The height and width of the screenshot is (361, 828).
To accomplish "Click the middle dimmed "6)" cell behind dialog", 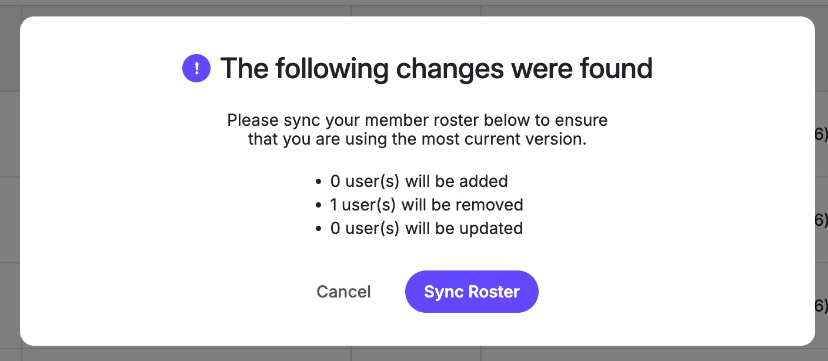I will (x=822, y=220).
